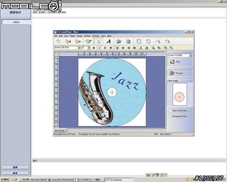Viewport: 227px width, 182px height.
Task: Click the Preview button
Action: coord(180,73)
